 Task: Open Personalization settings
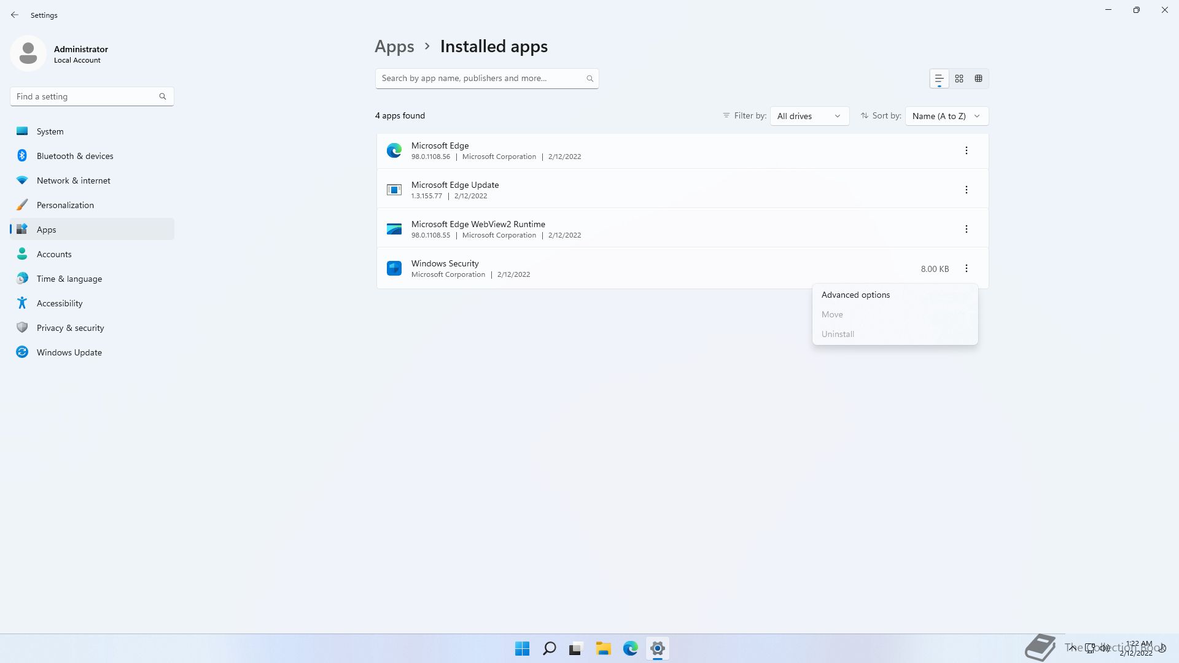point(92,205)
